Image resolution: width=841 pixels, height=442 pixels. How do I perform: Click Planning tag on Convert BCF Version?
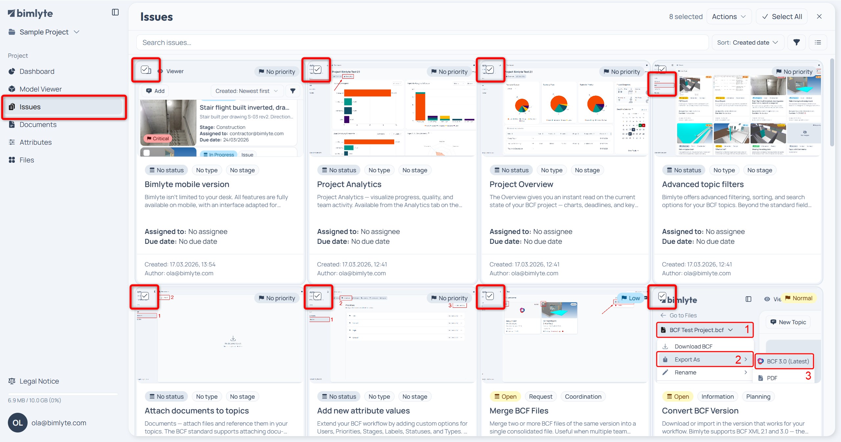coord(758,397)
